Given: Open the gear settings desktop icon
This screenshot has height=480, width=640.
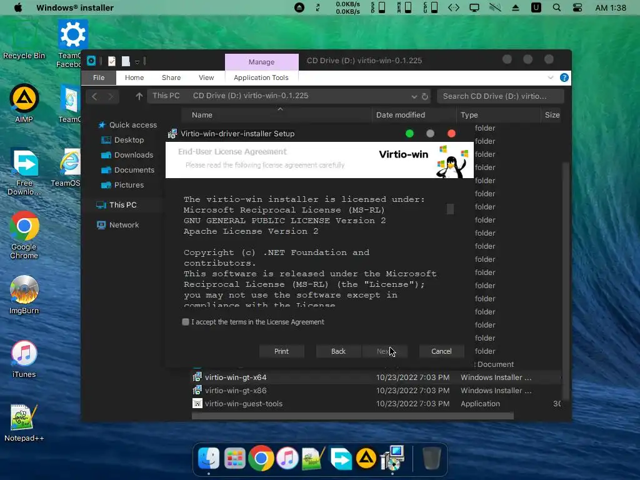Looking at the screenshot, I should 72,34.
